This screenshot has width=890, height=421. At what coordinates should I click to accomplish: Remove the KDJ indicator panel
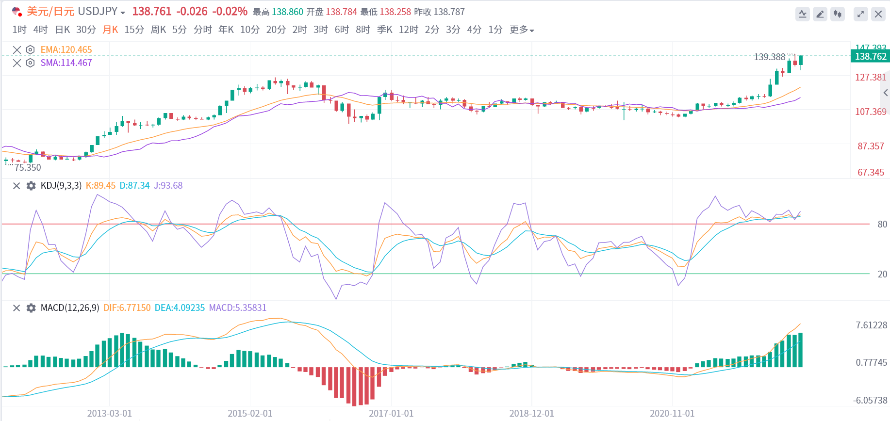coord(16,186)
